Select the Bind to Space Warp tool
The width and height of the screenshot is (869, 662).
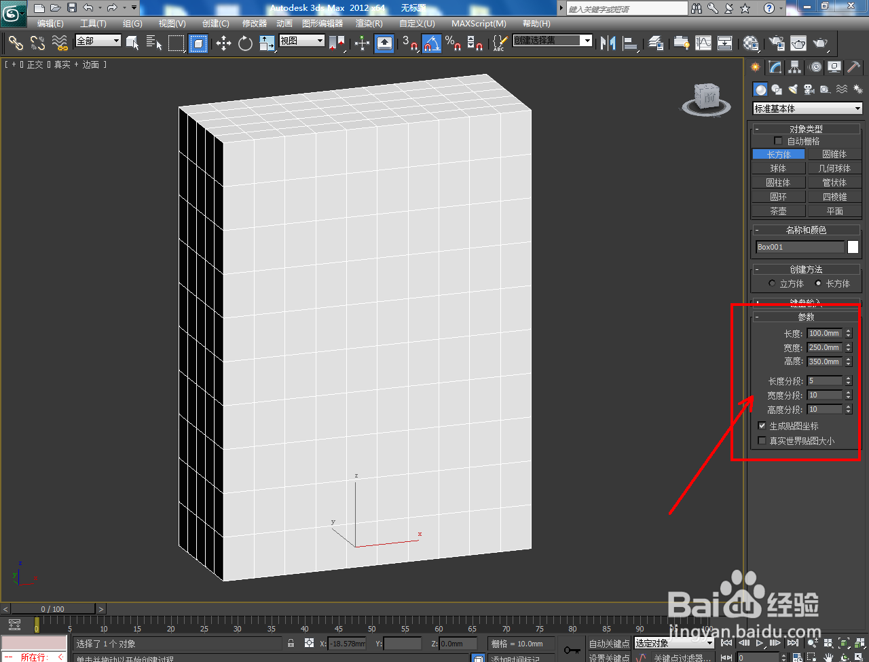[60, 43]
